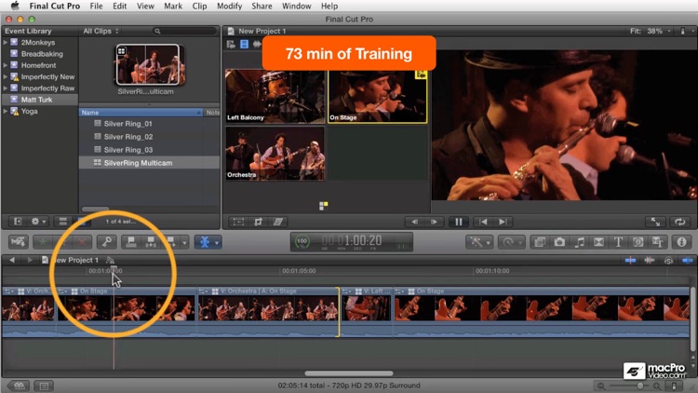Toggle snapping in the timeline
The height and width of the screenshot is (393, 698).
[x=688, y=260]
